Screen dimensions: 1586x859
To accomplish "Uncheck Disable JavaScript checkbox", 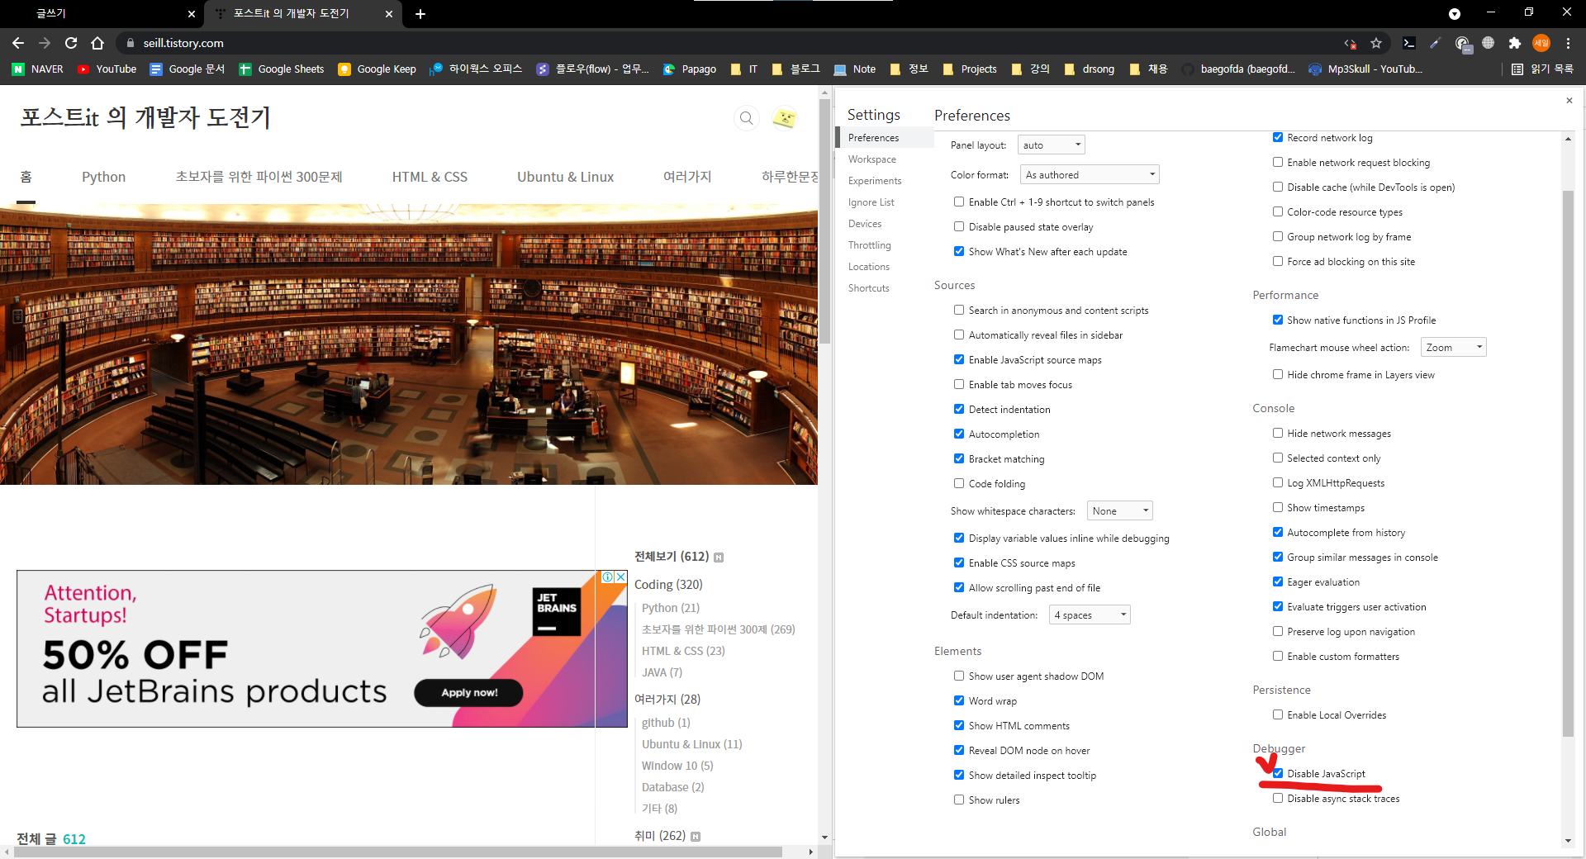I will coord(1278,774).
